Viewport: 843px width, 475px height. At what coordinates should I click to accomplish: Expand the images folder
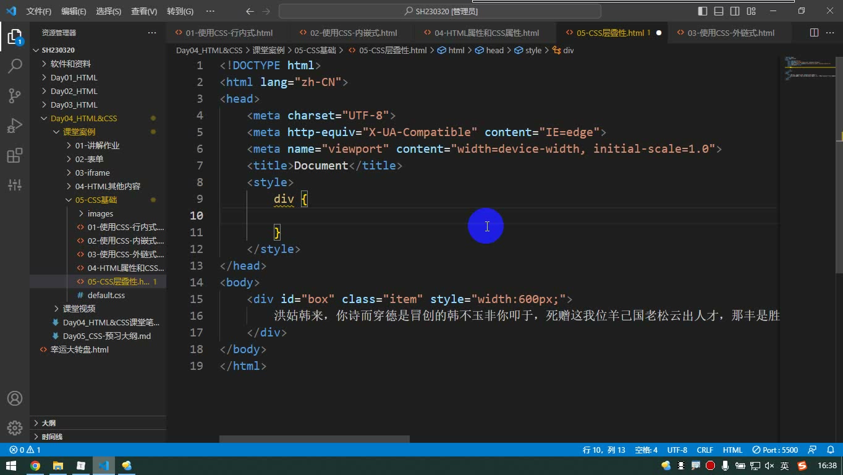(98, 213)
